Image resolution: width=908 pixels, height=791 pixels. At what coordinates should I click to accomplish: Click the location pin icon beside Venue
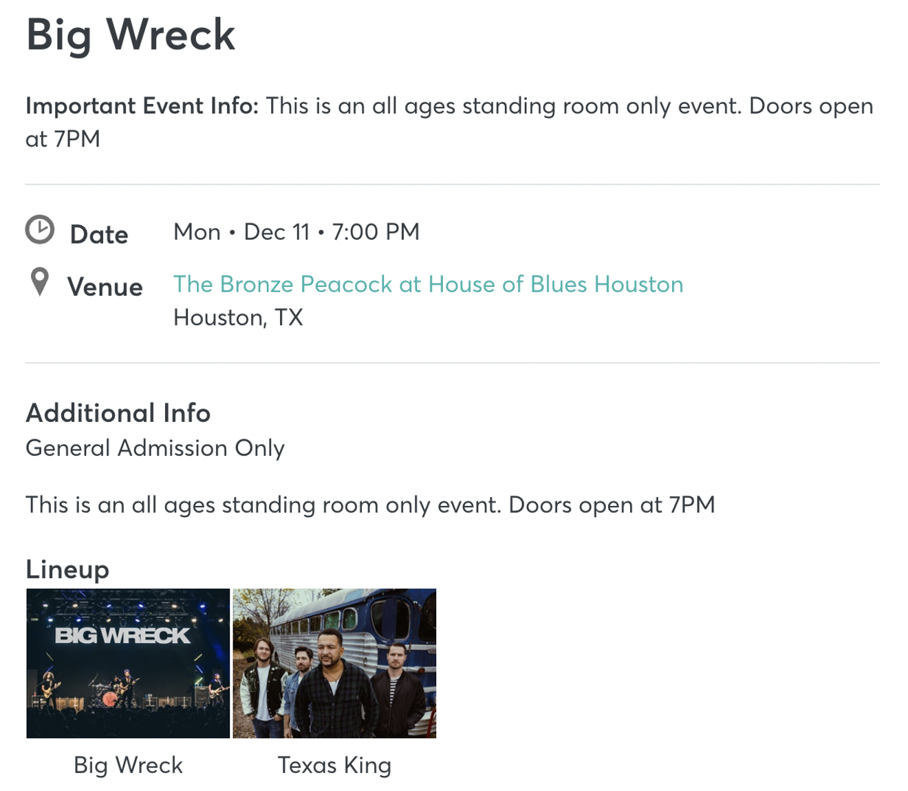point(40,282)
